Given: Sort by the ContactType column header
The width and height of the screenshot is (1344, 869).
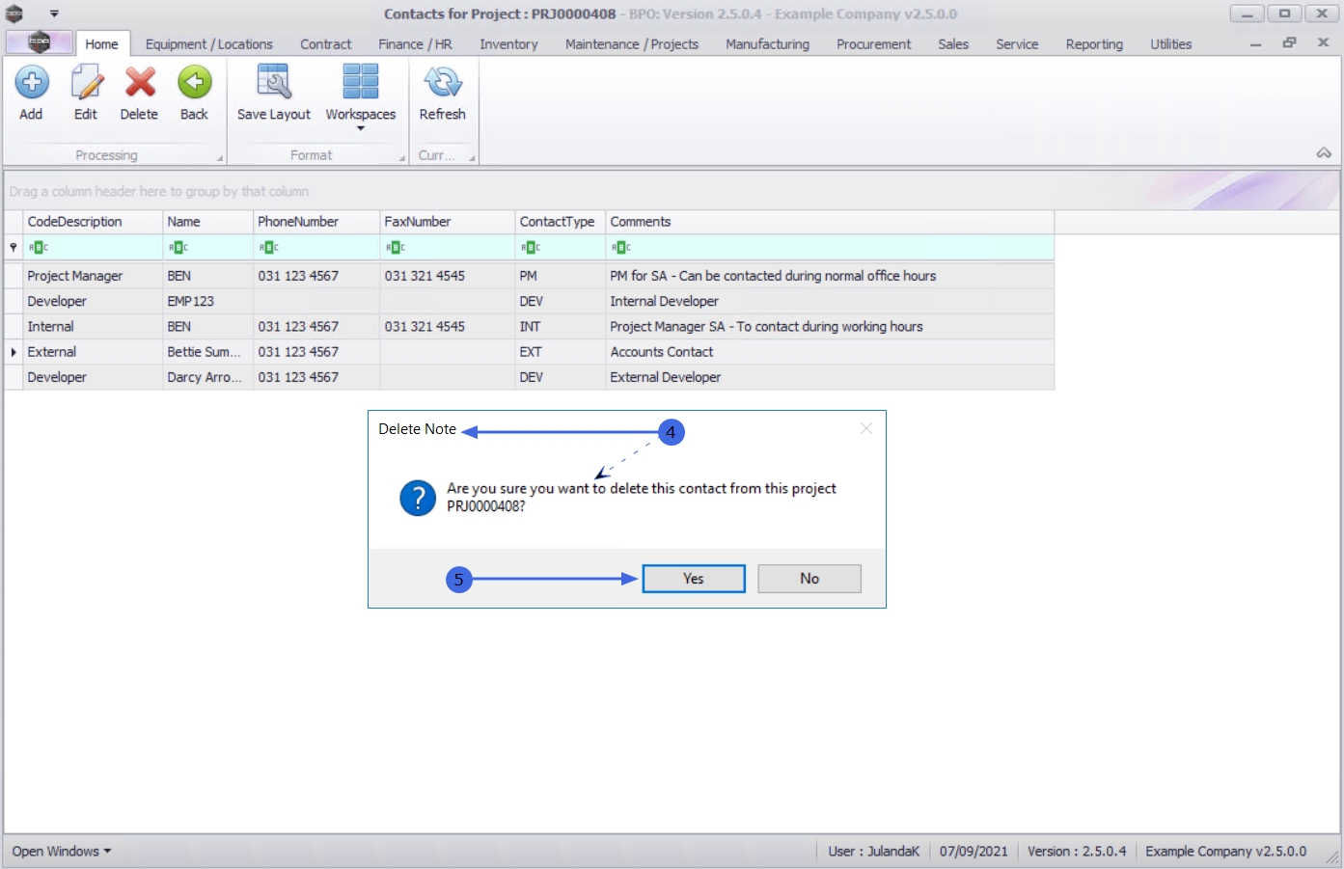Looking at the screenshot, I should (x=561, y=222).
